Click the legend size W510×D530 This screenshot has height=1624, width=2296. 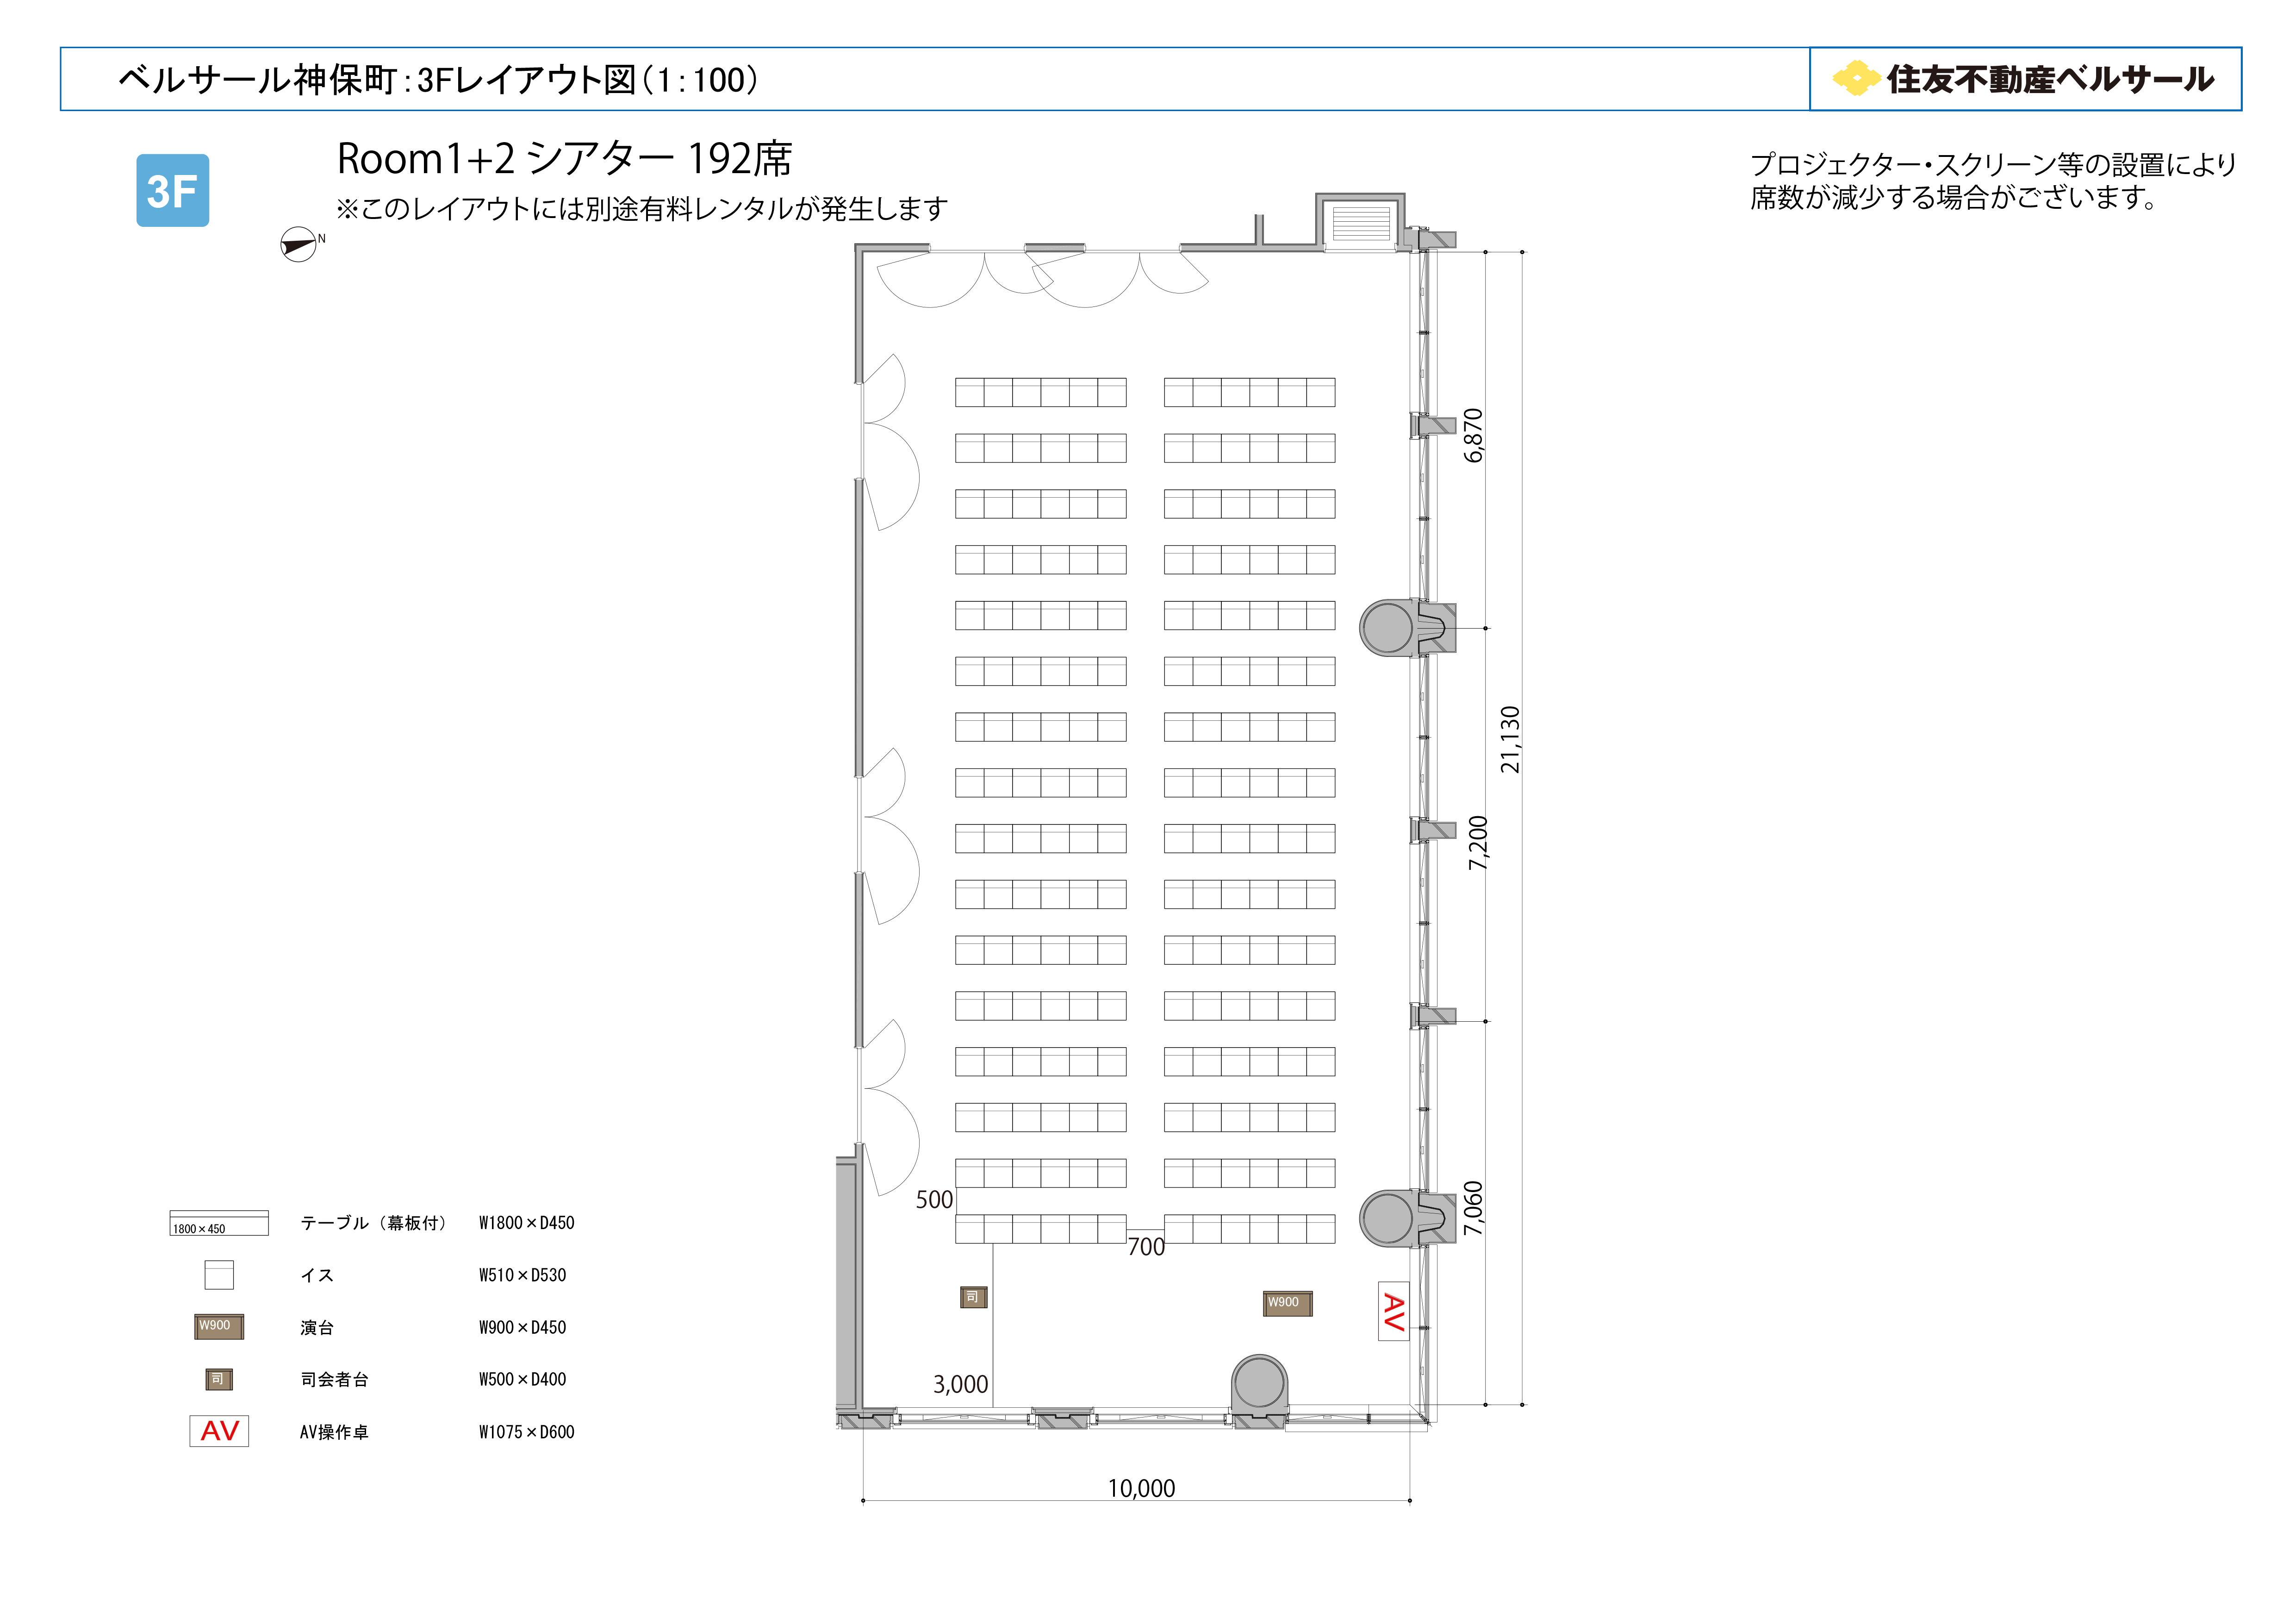click(x=522, y=1275)
